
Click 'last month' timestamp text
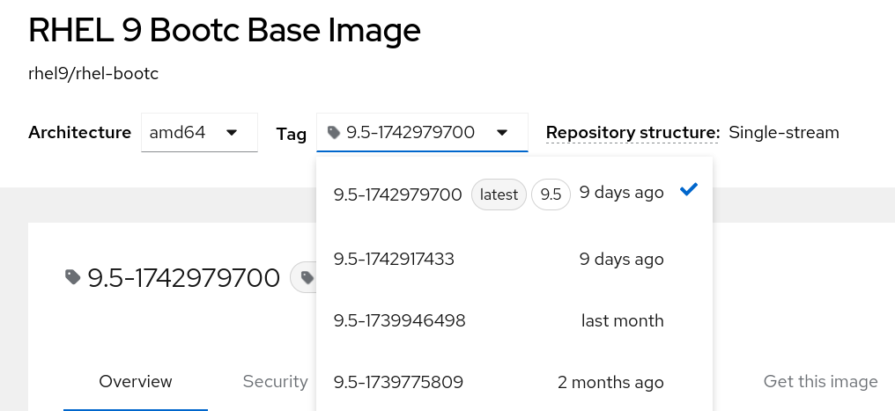[x=622, y=320]
